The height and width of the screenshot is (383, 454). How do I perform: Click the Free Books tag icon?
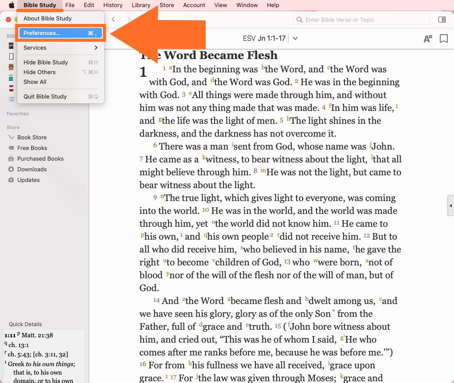point(11,148)
